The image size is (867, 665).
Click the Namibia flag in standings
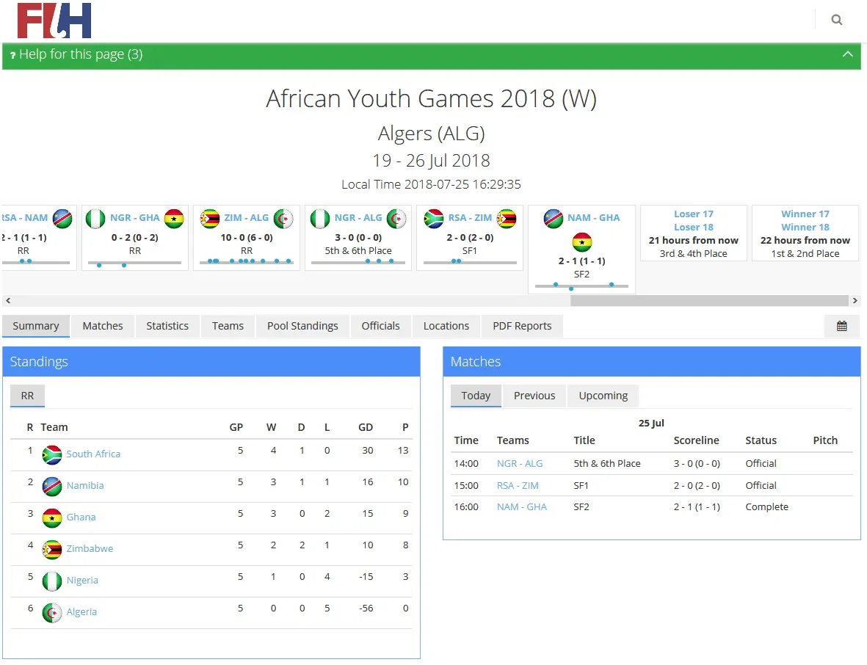pyautogui.click(x=52, y=486)
